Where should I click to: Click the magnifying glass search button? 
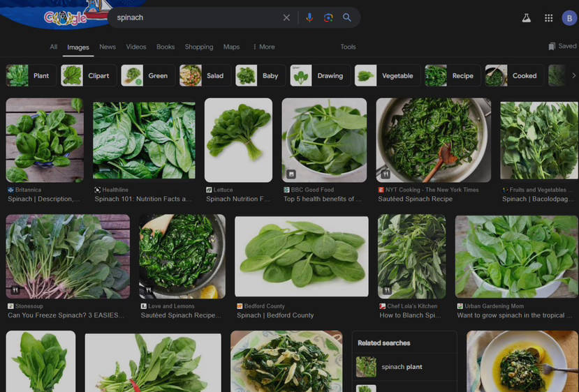point(347,17)
